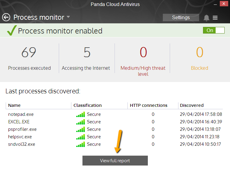The height and width of the screenshot is (170, 230).
Task: Click Last processes discovered heading
Action: pyautogui.click(x=43, y=91)
